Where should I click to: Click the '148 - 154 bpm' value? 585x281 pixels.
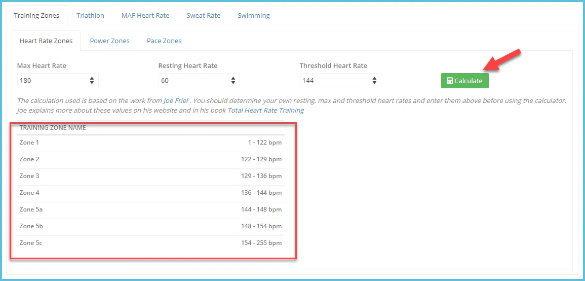(x=261, y=226)
